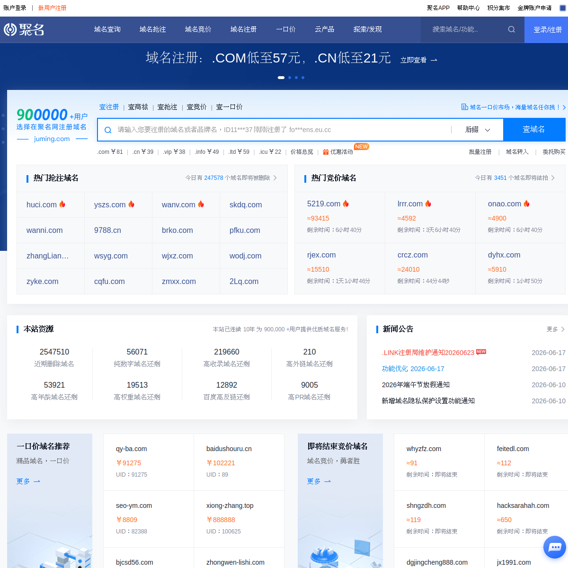
Task: Click the arrow after 更多 in 一口价域名推荐
Action: pos(37,481)
